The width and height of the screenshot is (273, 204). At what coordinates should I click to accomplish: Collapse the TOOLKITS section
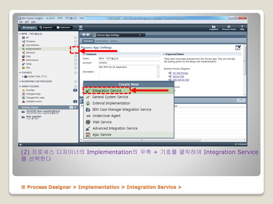point(20,73)
